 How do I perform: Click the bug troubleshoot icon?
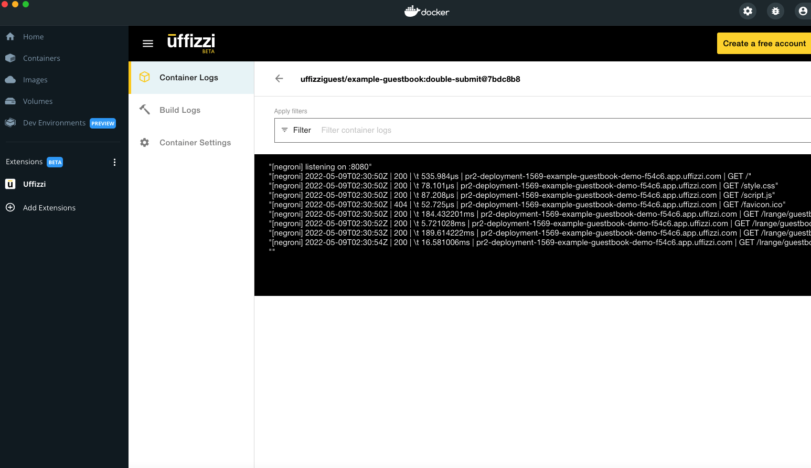pyautogui.click(x=775, y=11)
